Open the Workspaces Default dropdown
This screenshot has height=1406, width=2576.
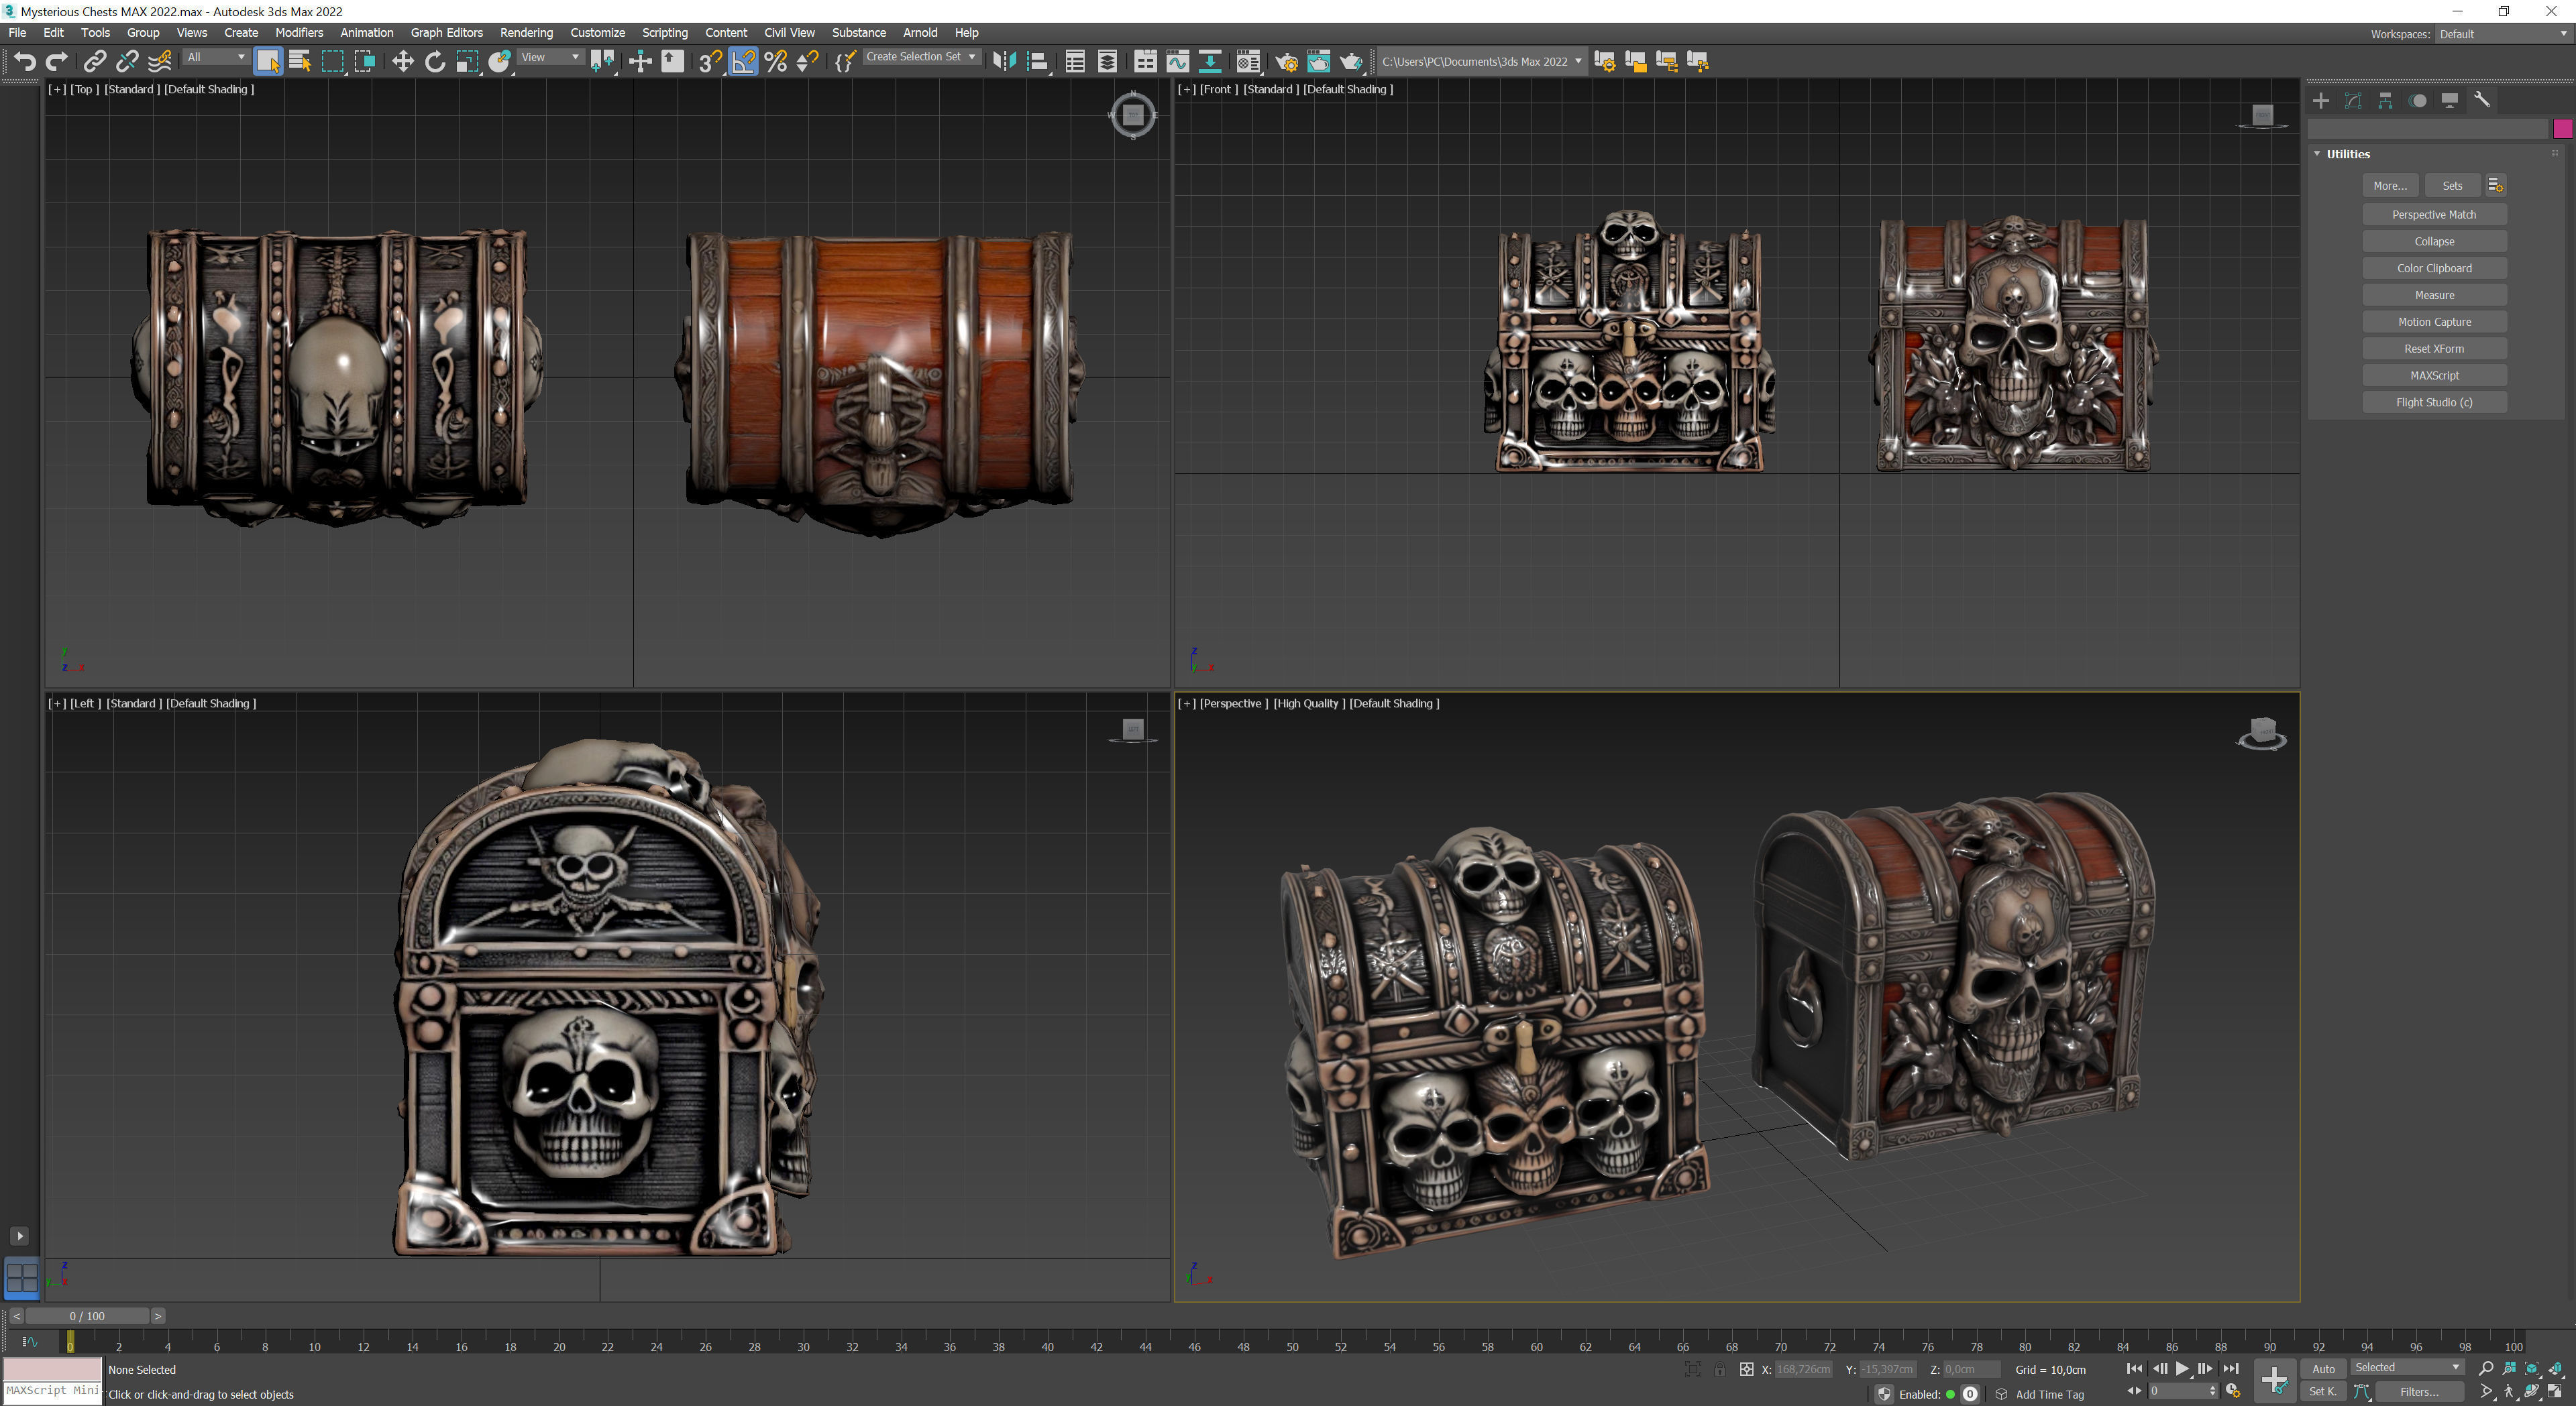(x=2503, y=34)
